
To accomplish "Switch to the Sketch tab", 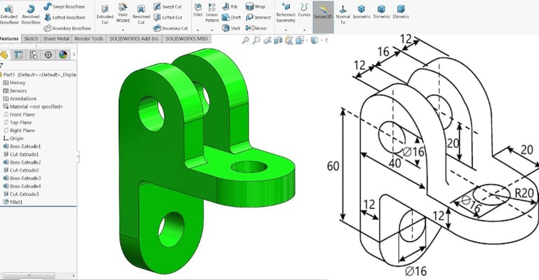I will (x=31, y=38).
